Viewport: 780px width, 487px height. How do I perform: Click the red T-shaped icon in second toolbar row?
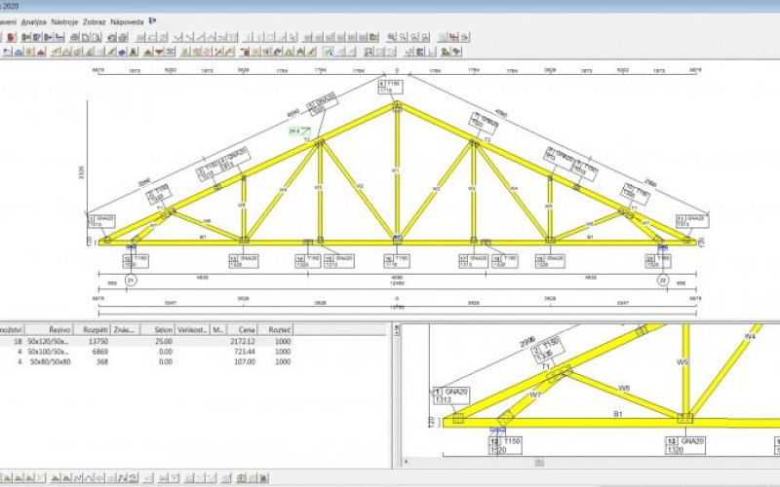(x=245, y=52)
